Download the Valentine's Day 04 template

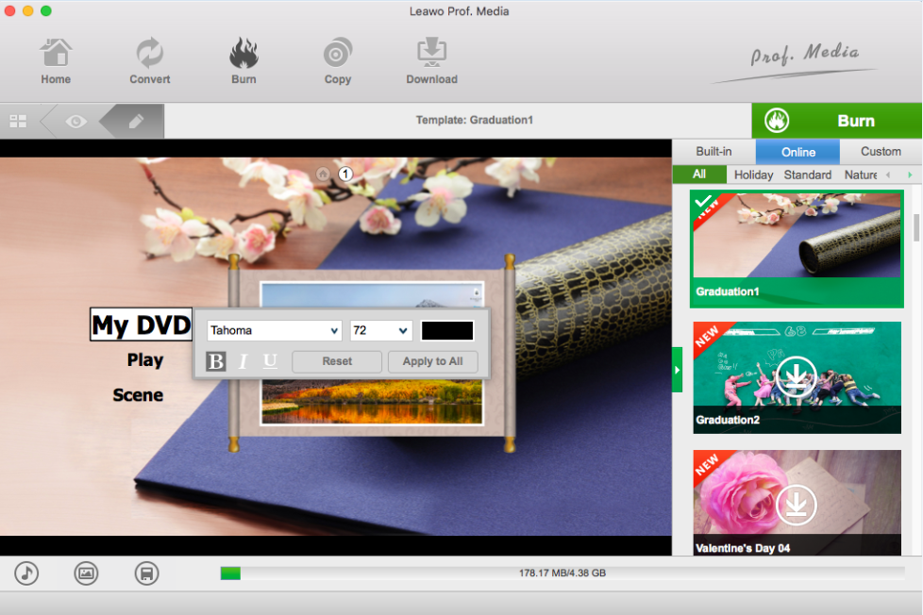(x=796, y=505)
